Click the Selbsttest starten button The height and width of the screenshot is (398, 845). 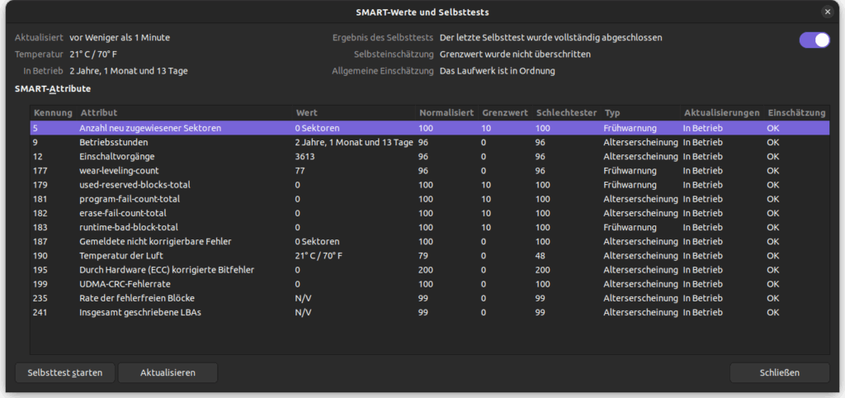click(x=64, y=372)
